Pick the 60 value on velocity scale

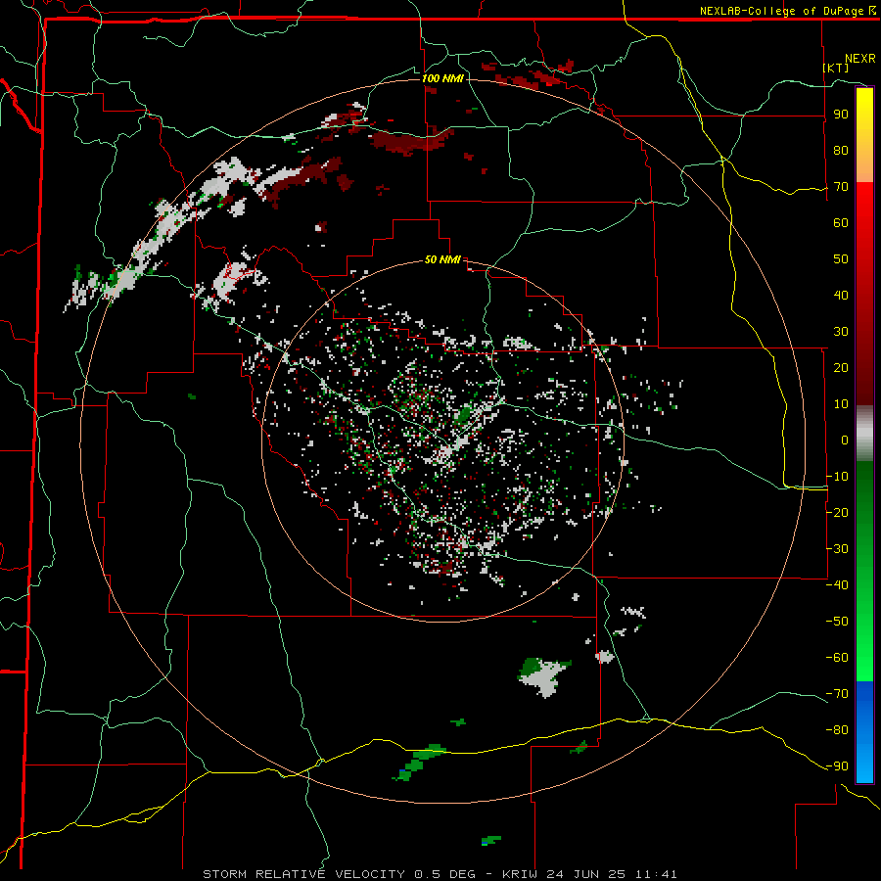click(841, 223)
